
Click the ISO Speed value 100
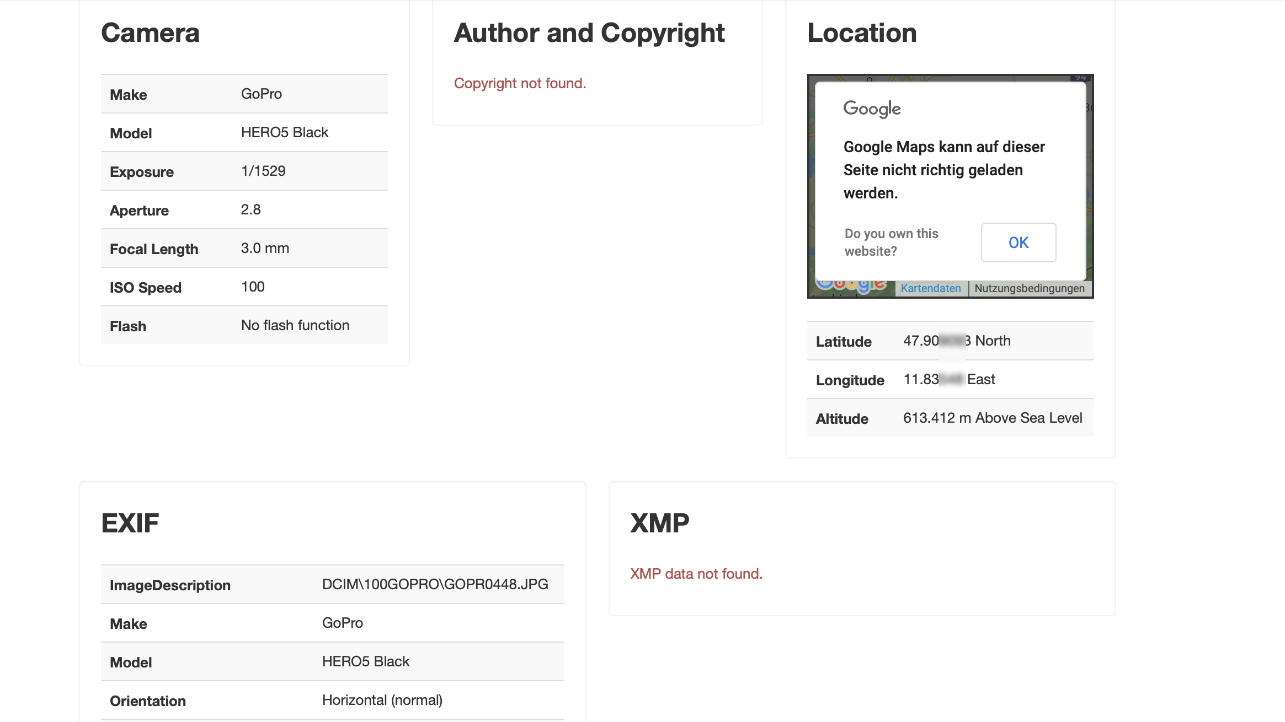click(253, 287)
